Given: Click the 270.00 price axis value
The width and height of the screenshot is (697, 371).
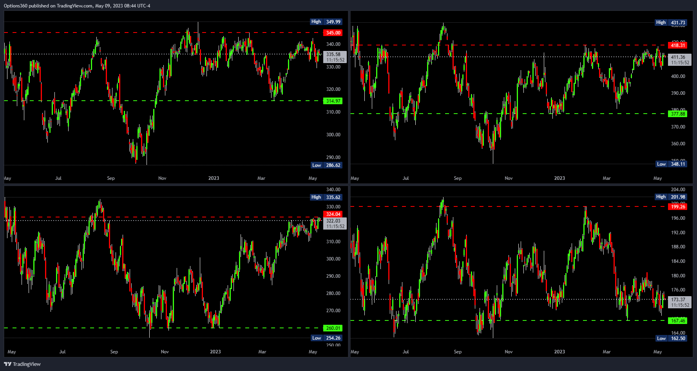Looking at the screenshot, I should pos(333,311).
